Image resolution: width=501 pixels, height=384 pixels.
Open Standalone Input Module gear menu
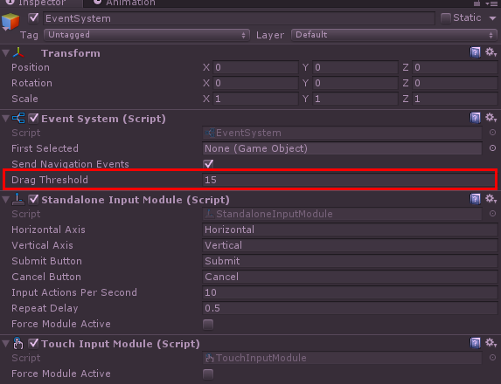491,199
